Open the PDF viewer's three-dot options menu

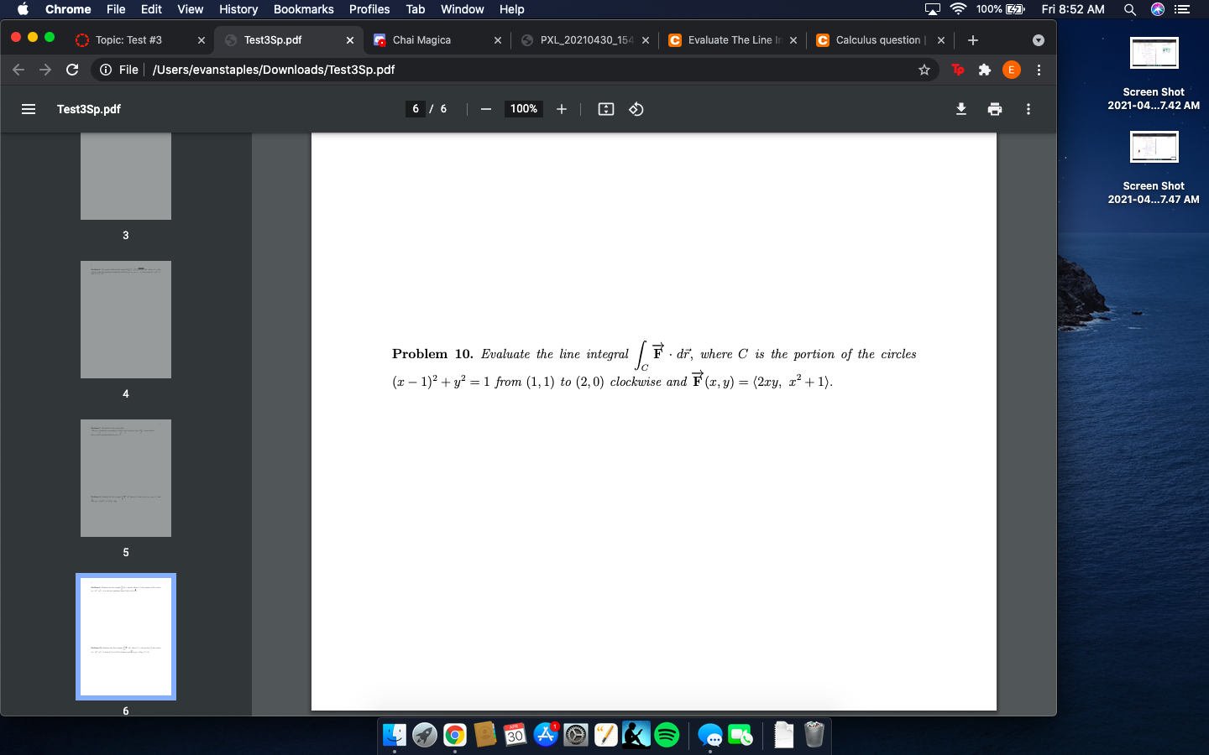(1028, 109)
